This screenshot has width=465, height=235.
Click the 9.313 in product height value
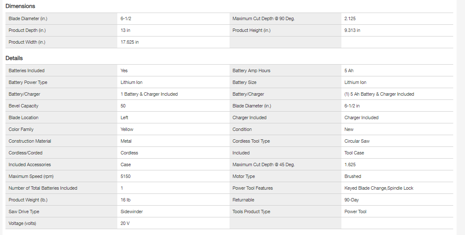coord(352,31)
